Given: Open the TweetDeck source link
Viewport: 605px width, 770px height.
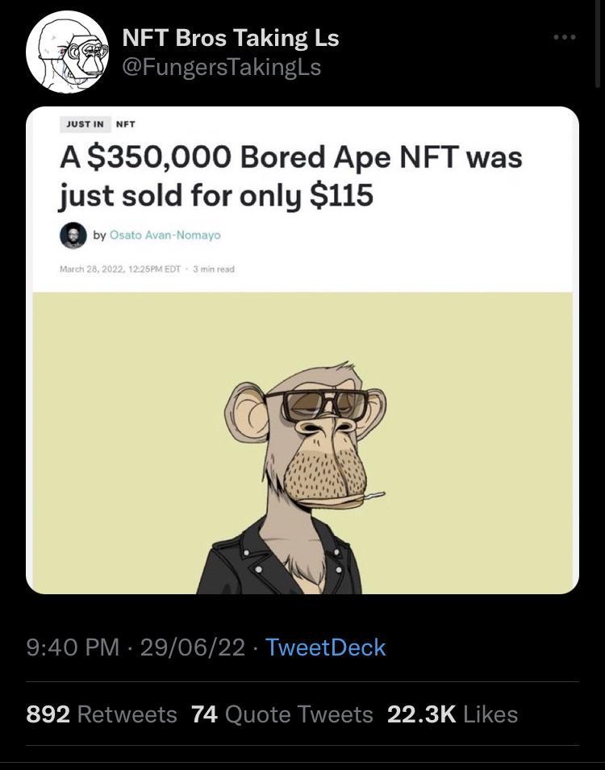Looking at the screenshot, I should (325, 647).
